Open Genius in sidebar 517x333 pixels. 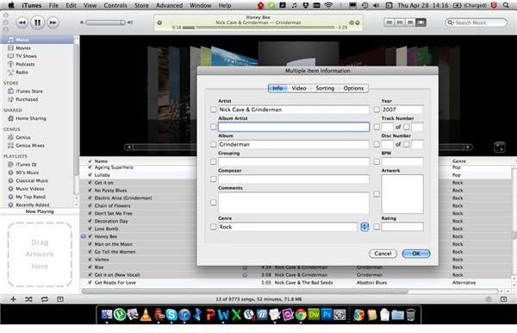point(23,137)
